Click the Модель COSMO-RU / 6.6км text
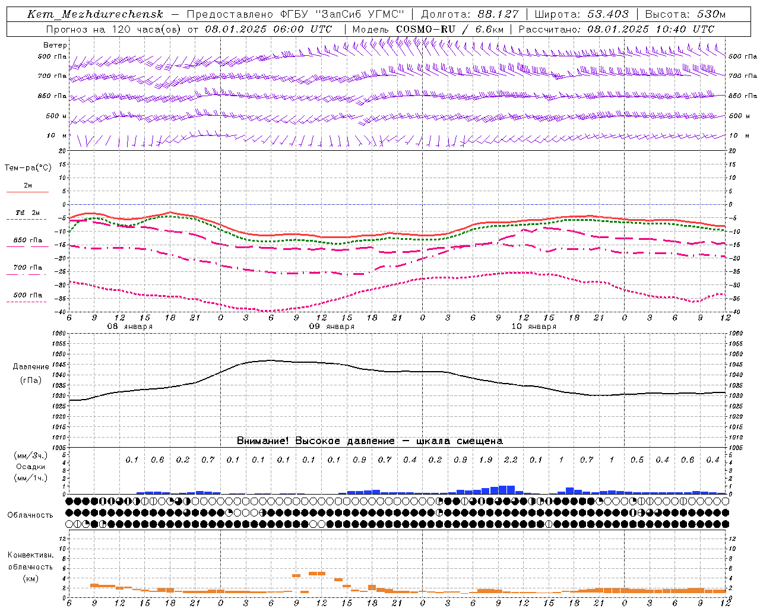The width and height of the screenshot is (760, 608). [428, 29]
